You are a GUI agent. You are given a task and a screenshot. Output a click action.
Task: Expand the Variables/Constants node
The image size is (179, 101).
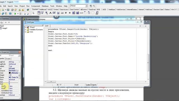point(25,30)
